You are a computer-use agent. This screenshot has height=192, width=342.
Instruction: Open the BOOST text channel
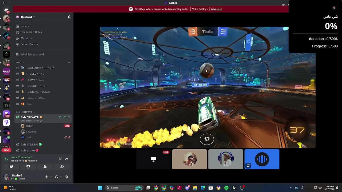[x=43, y=86]
